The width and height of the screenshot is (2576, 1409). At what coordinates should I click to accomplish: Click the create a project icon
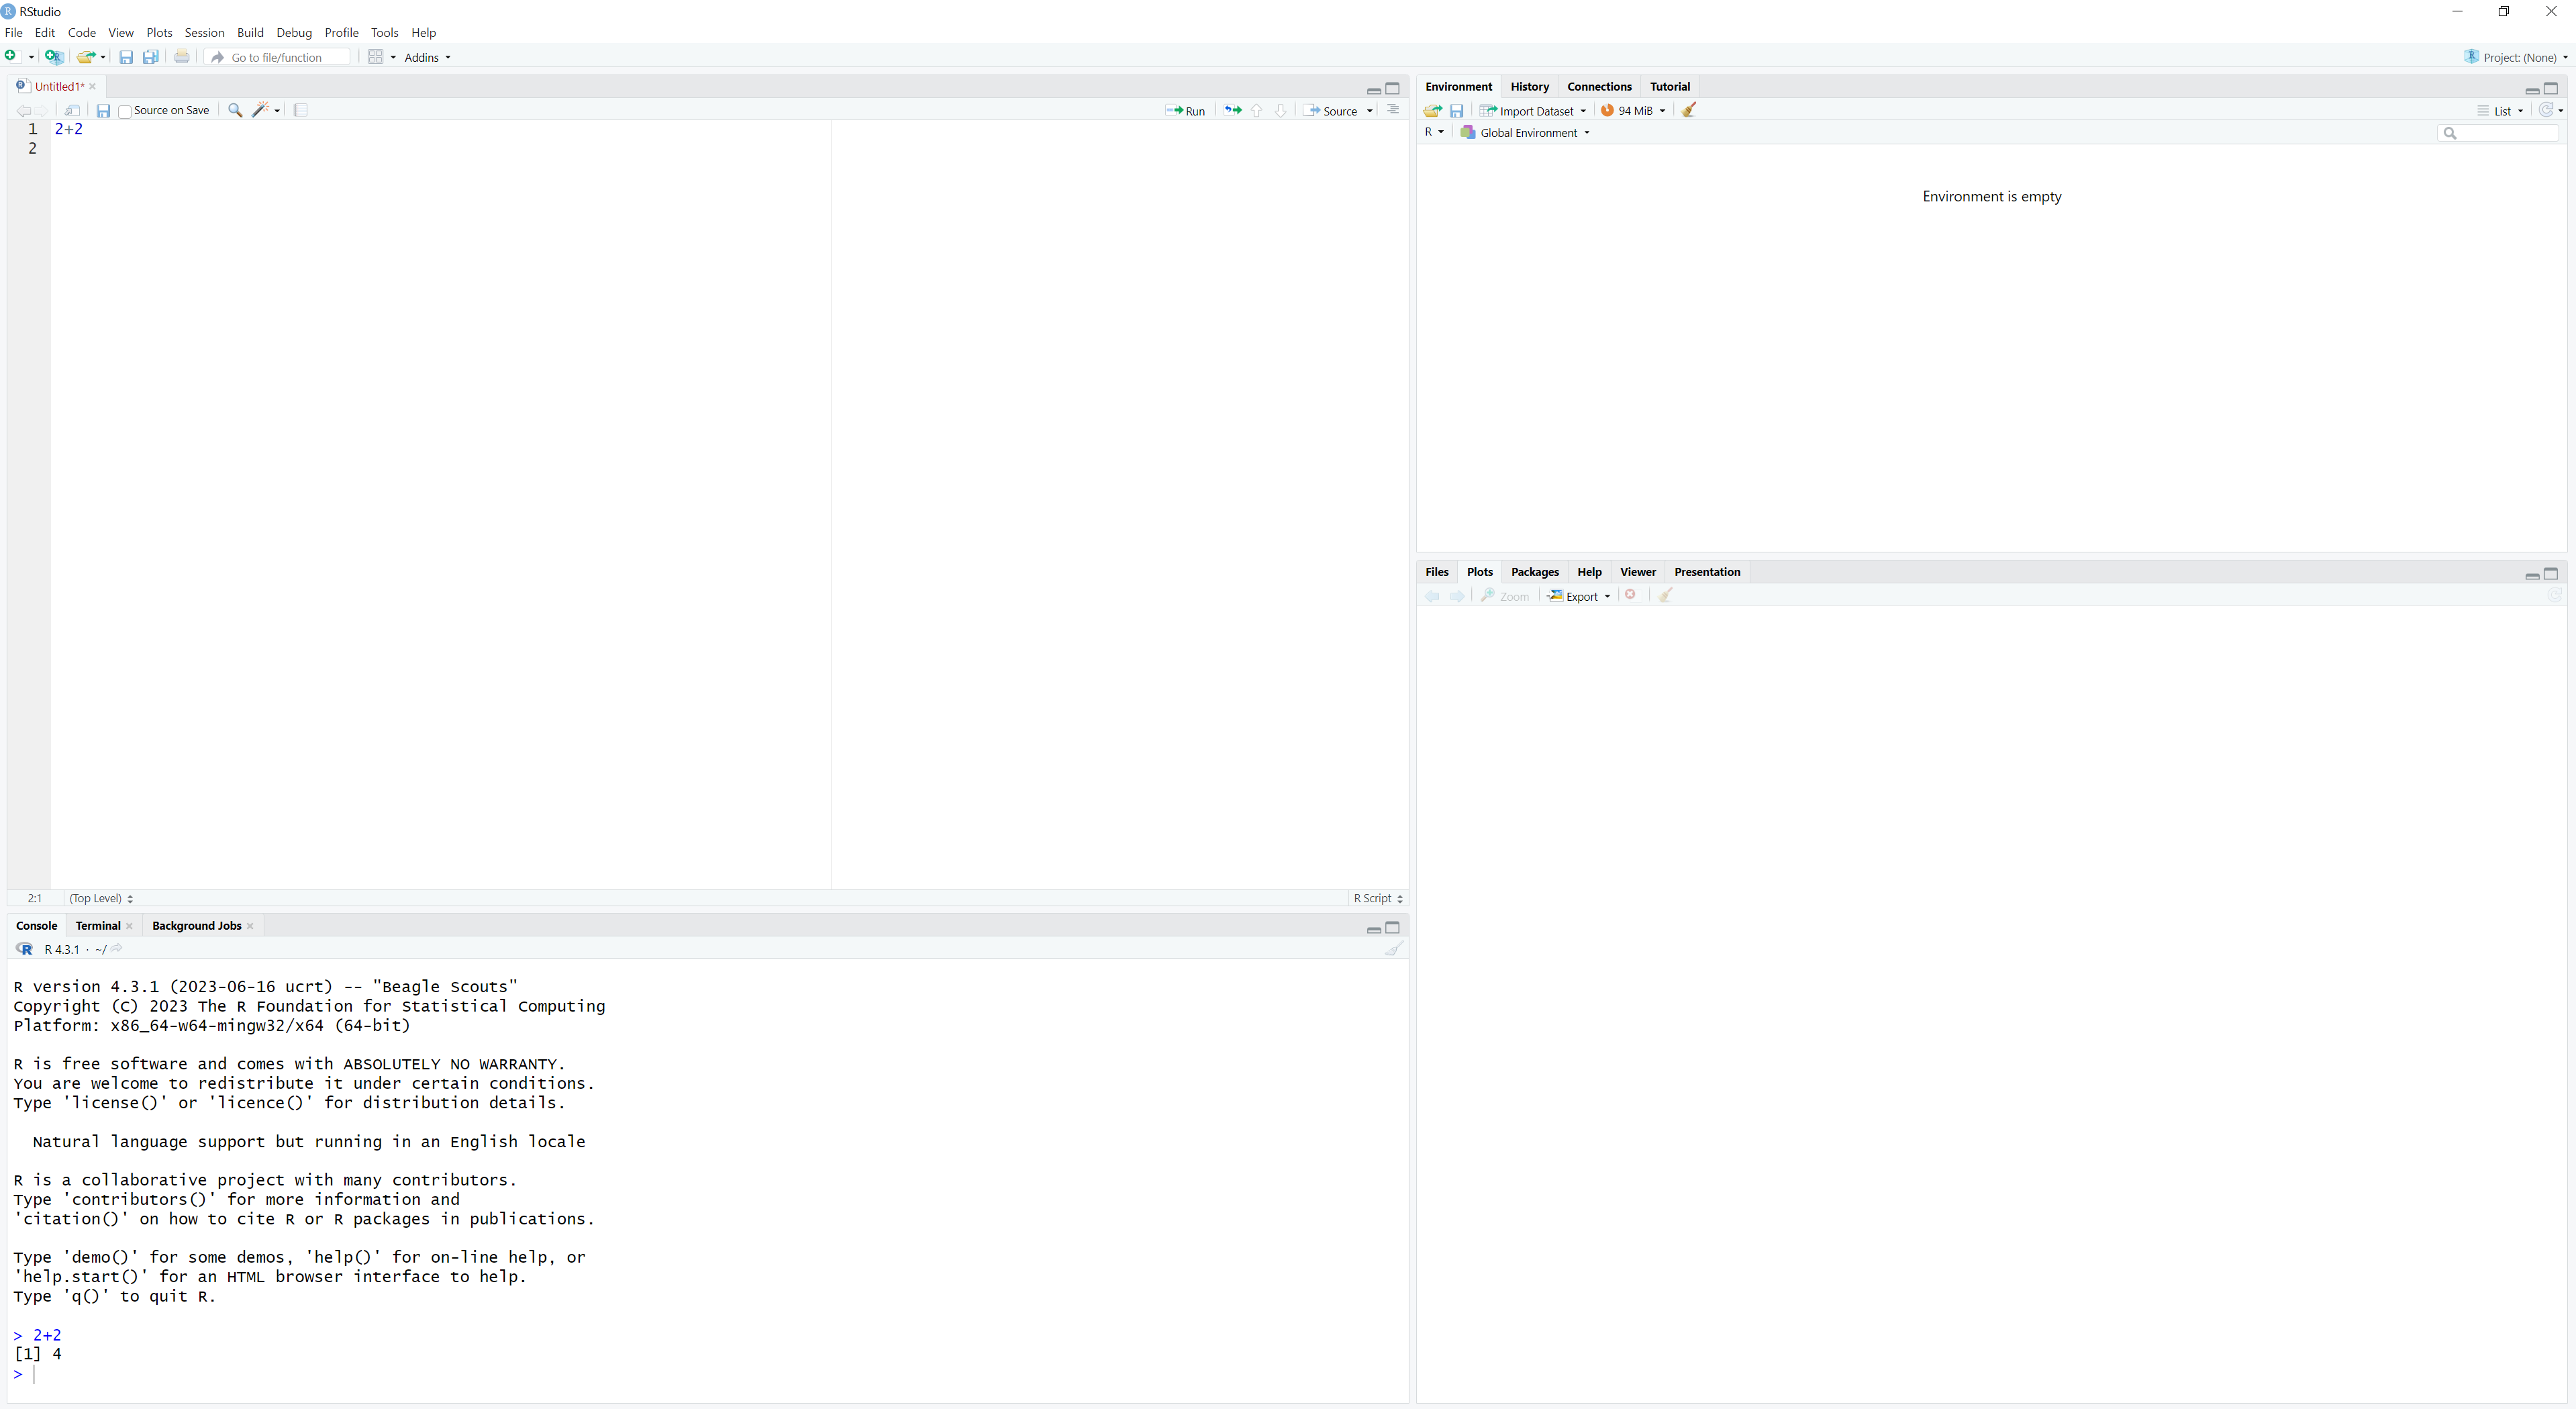click(x=54, y=57)
